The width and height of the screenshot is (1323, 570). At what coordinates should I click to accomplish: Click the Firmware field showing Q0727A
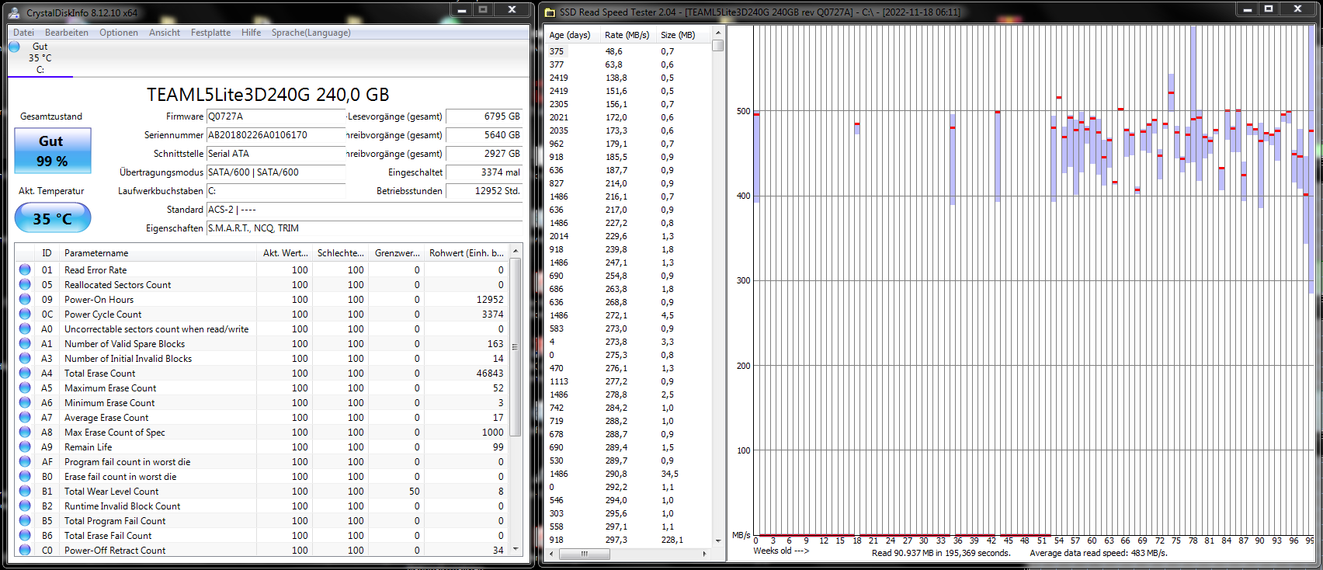click(x=276, y=116)
